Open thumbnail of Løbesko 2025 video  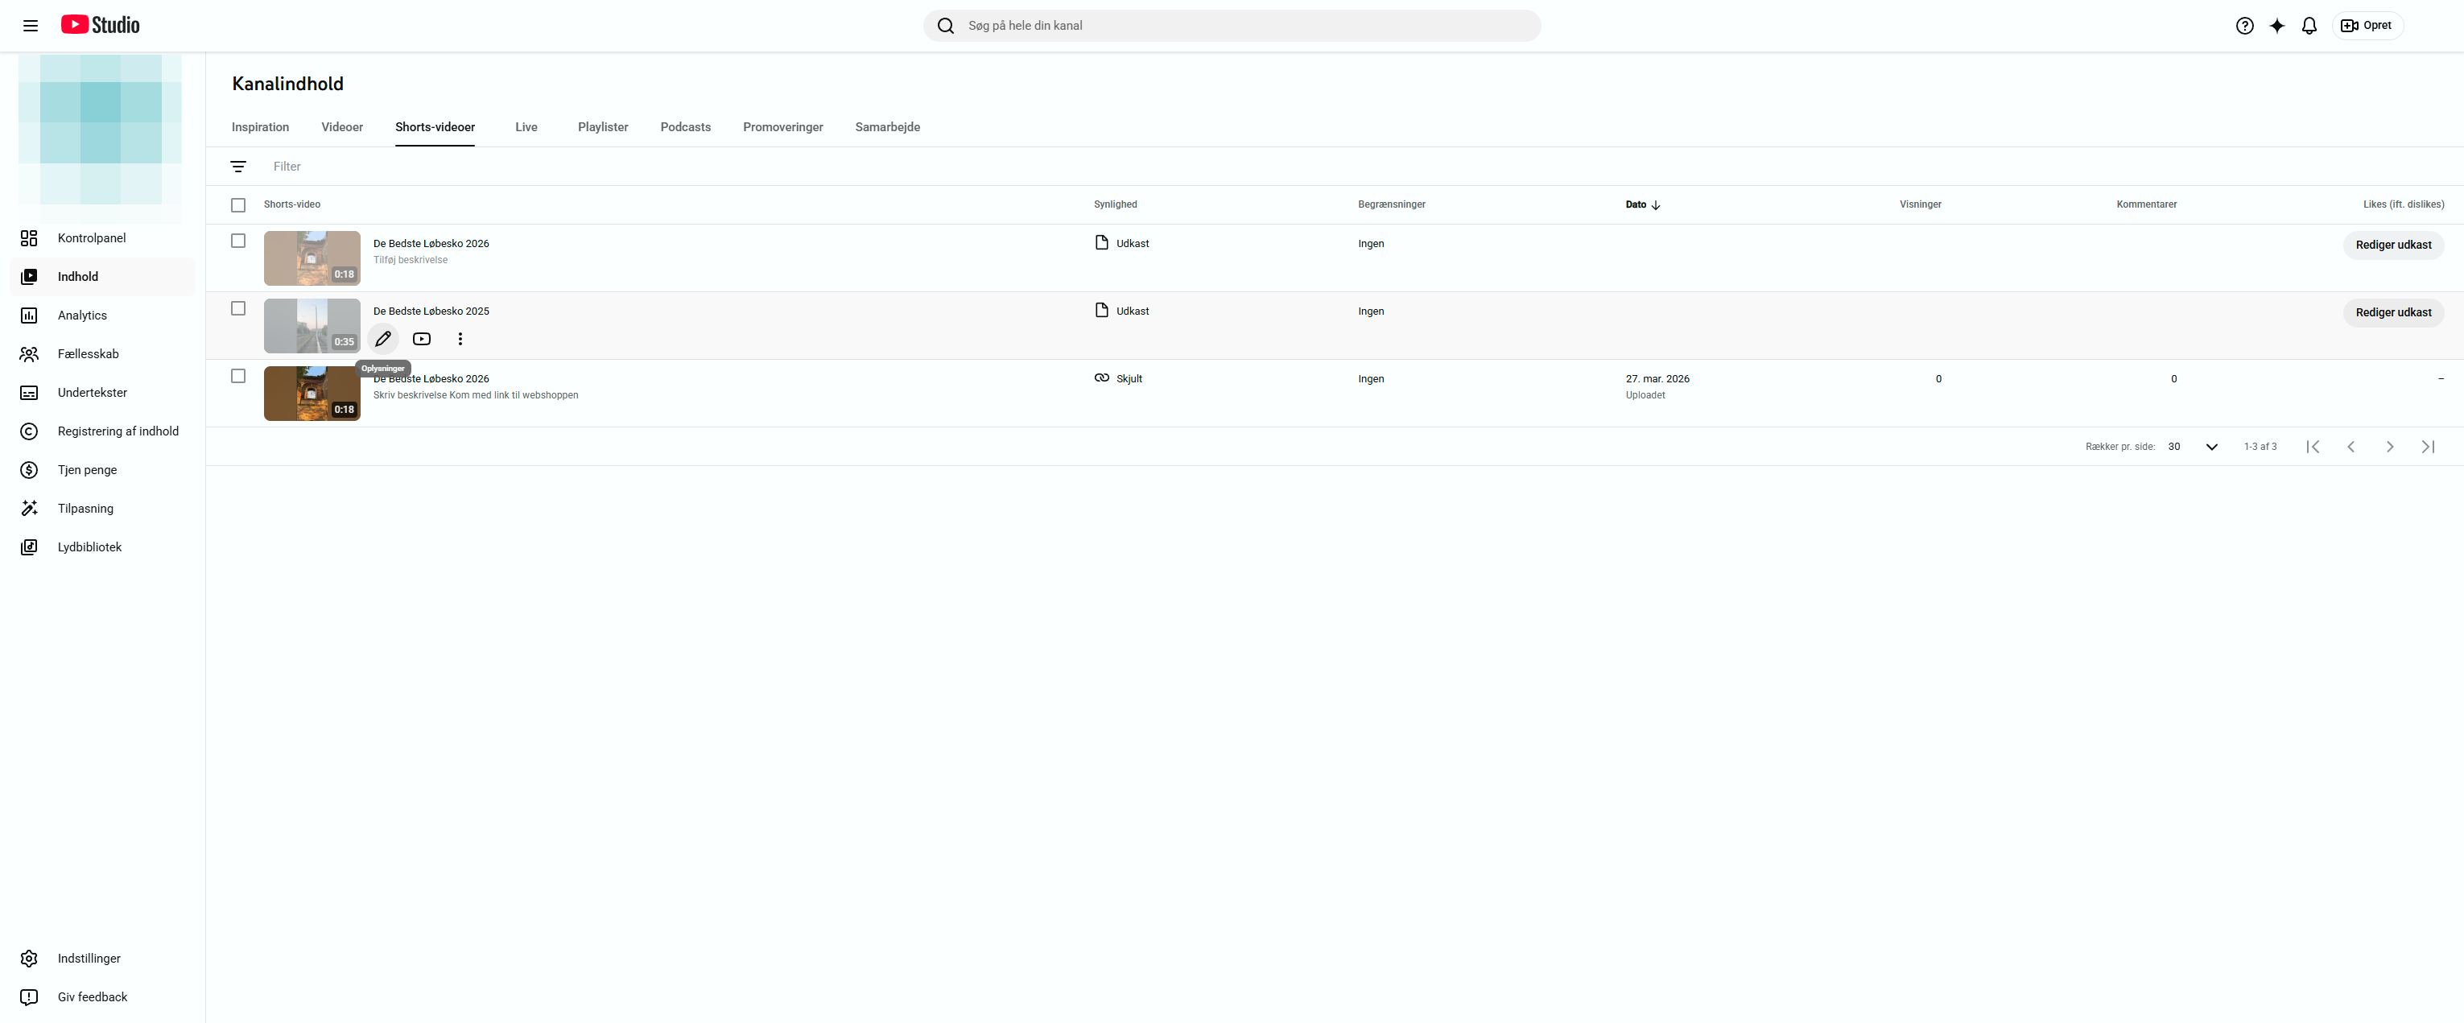[x=312, y=326]
